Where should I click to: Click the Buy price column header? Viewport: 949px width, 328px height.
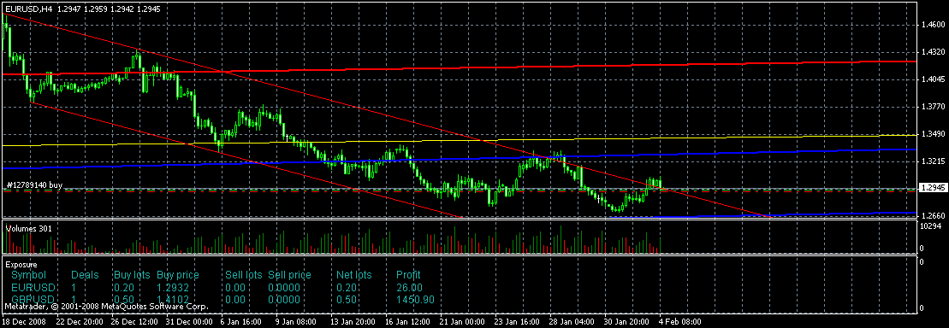[178, 275]
